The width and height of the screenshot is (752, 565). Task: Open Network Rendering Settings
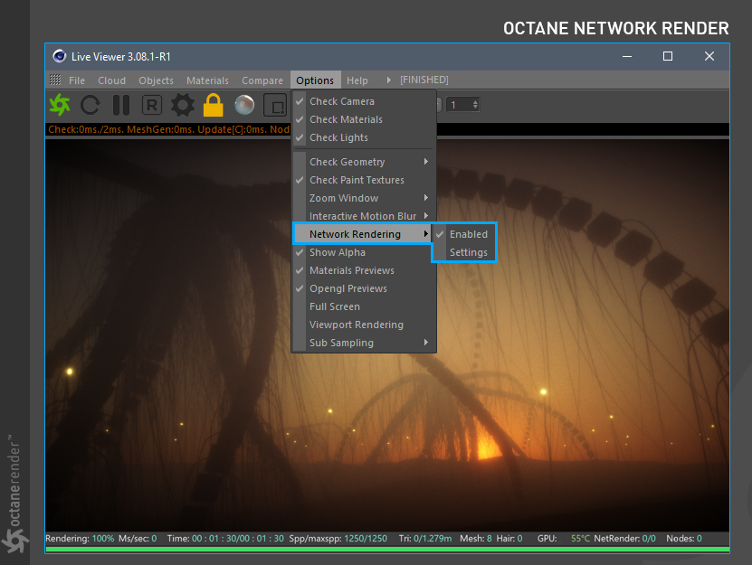[468, 252]
